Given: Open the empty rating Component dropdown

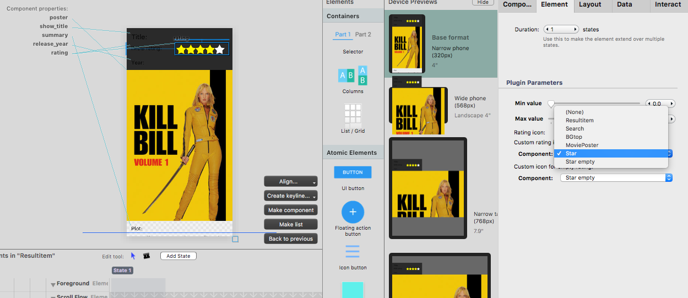Looking at the screenshot, I should 616,178.
